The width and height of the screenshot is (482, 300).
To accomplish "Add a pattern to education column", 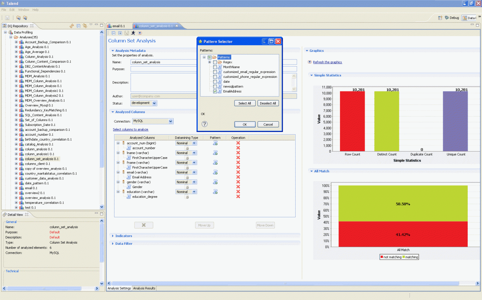I will point(215,192).
